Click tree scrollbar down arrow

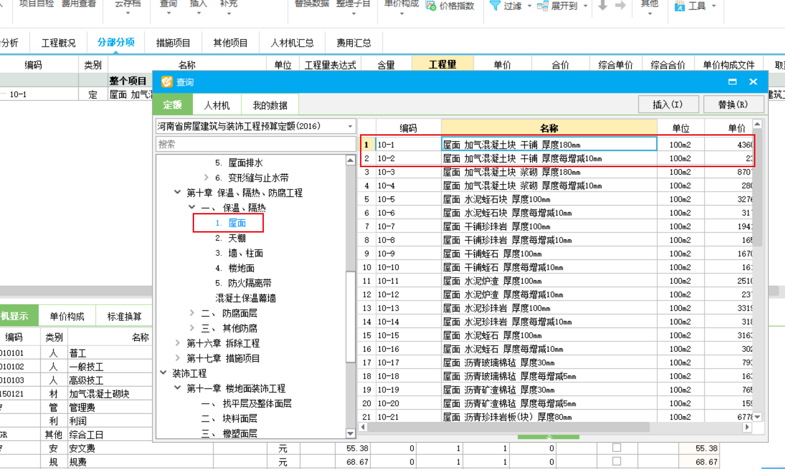(350, 434)
